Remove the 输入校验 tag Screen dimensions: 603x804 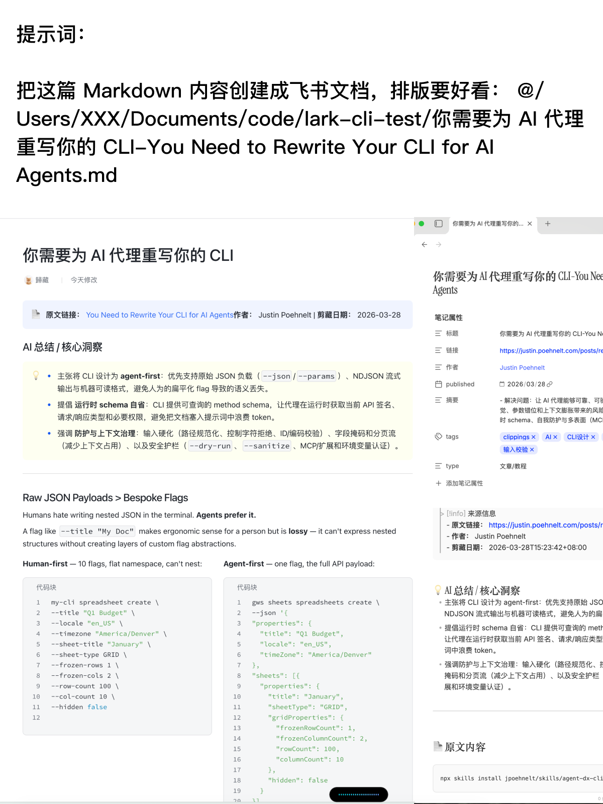(532, 450)
